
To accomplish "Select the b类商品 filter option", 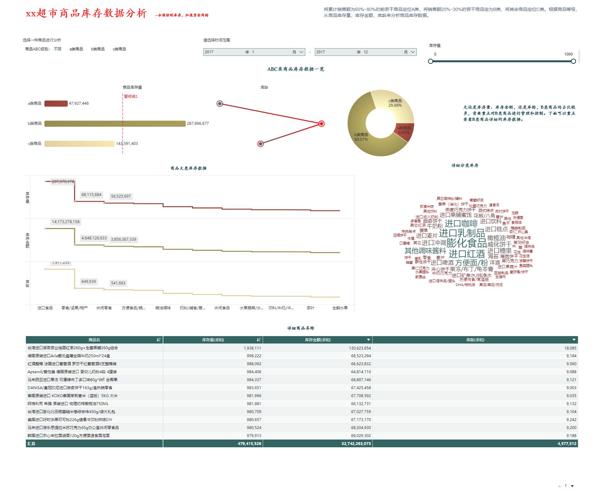I will coord(98,49).
